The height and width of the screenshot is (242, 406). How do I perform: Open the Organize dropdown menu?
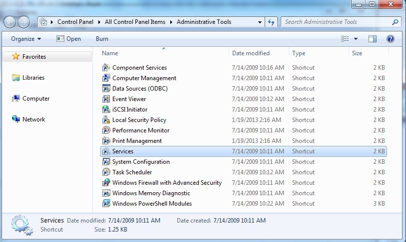26,39
